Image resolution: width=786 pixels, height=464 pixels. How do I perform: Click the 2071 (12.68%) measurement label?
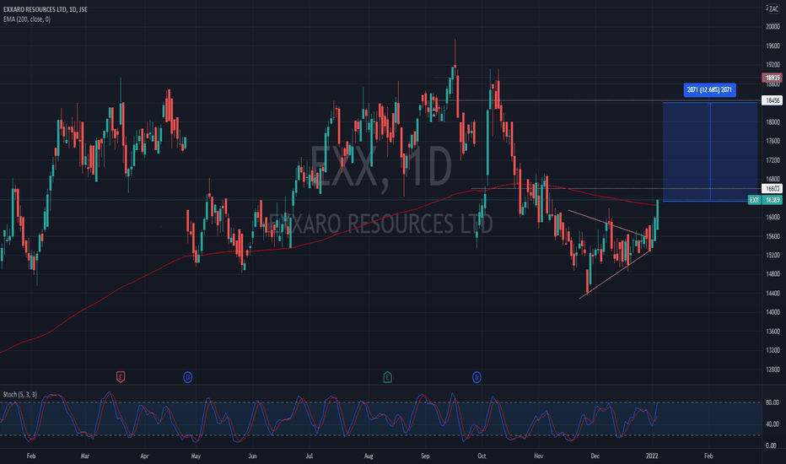pos(709,89)
